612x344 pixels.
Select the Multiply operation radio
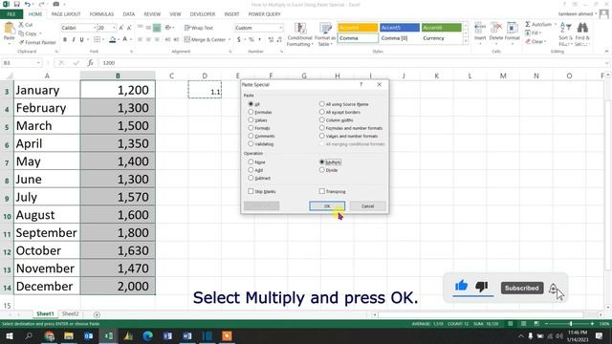pos(322,161)
